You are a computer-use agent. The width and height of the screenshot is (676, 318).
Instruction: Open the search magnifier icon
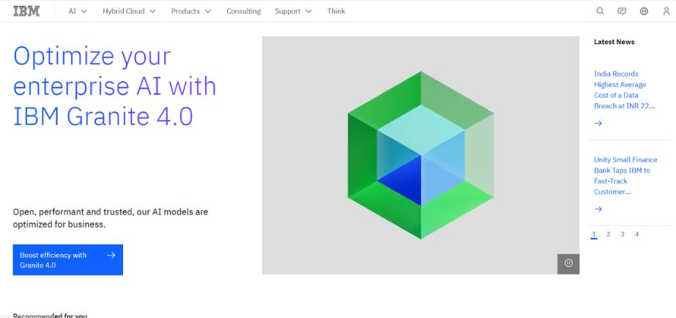(x=600, y=11)
